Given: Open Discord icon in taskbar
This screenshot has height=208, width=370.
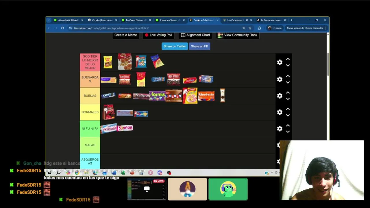Looking at the screenshot, I should point(160,173).
